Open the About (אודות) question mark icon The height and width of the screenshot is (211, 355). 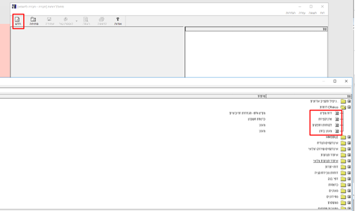coord(118,21)
